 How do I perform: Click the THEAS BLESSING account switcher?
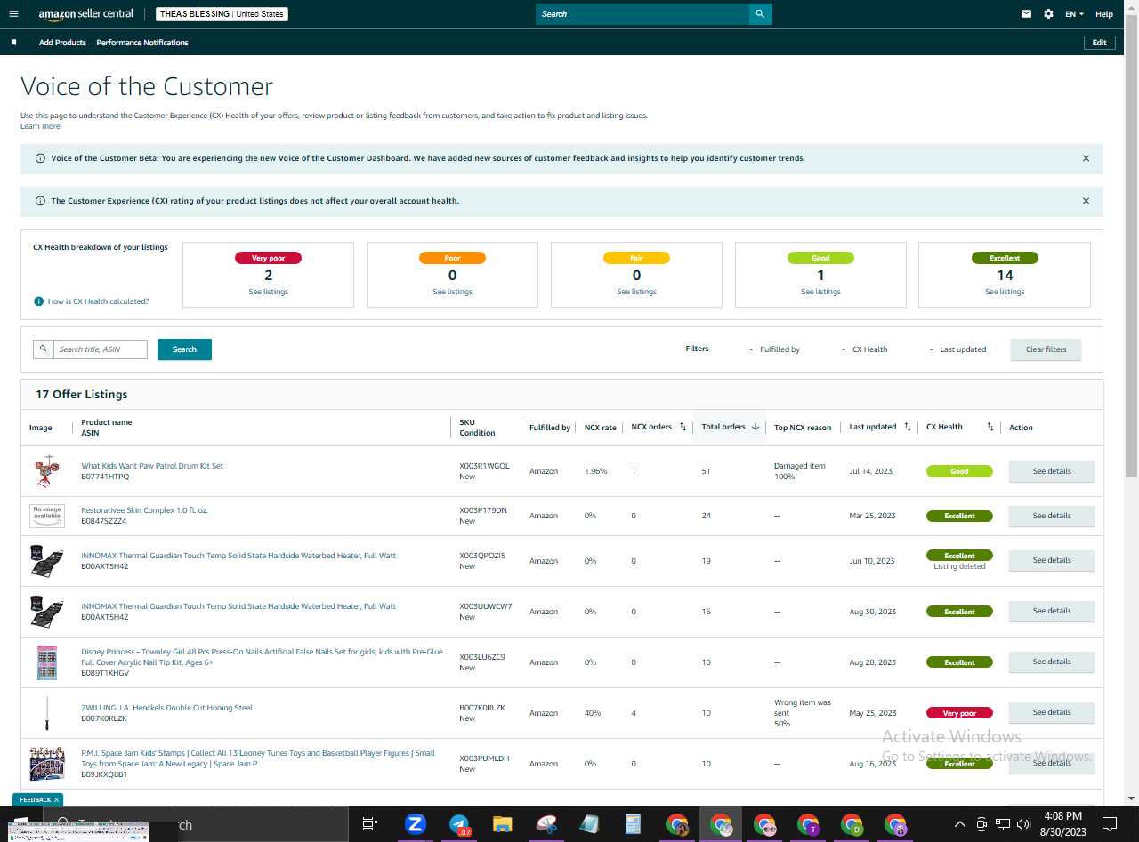tap(222, 14)
